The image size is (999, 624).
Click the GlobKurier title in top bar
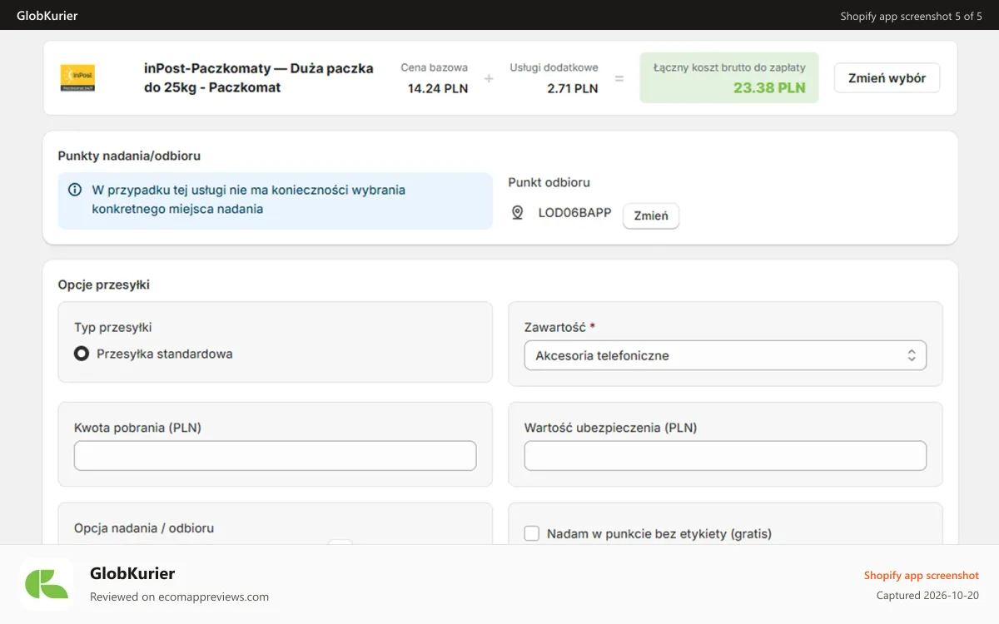[47, 16]
